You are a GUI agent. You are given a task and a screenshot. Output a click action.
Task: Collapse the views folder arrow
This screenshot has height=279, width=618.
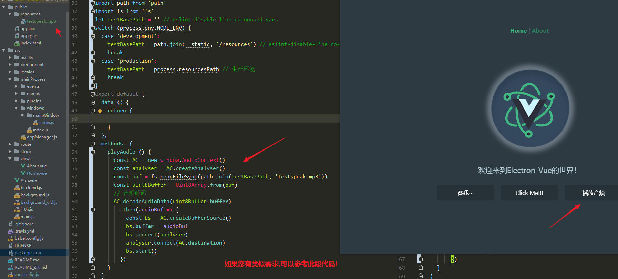click(10, 158)
